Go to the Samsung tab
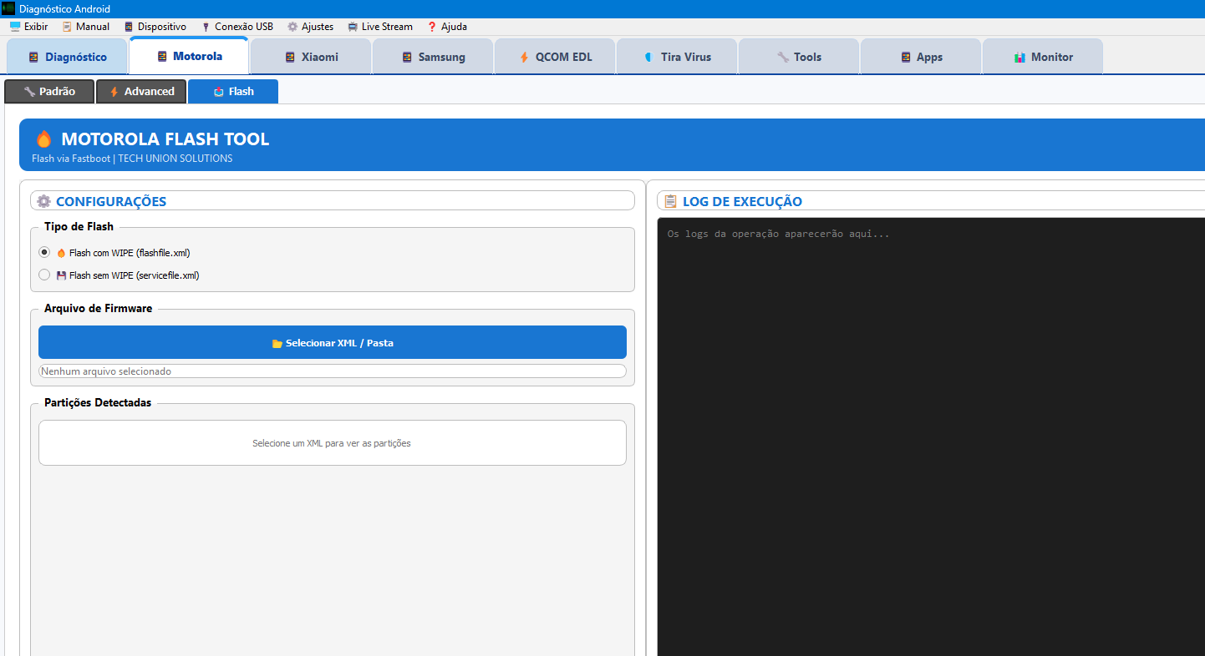This screenshot has height=656, width=1205. [433, 57]
